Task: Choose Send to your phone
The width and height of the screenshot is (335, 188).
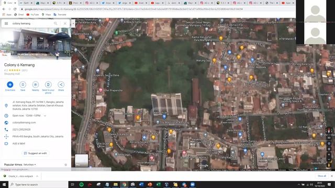Action: click(x=48, y=87)
